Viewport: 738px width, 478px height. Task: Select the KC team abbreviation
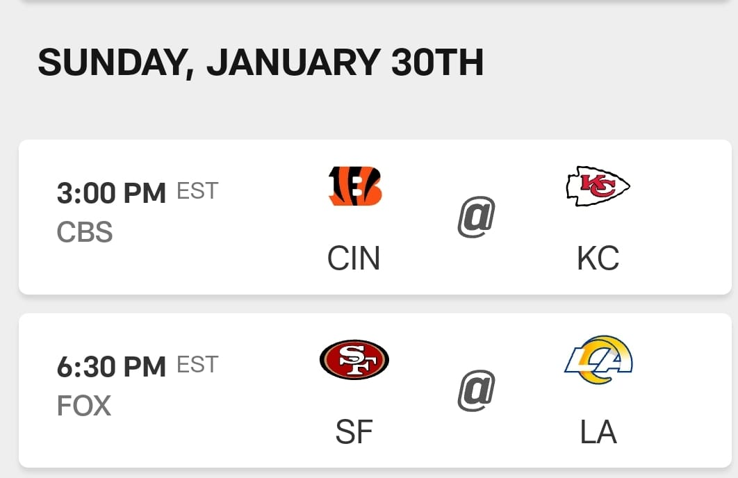[x=598, y=259]
